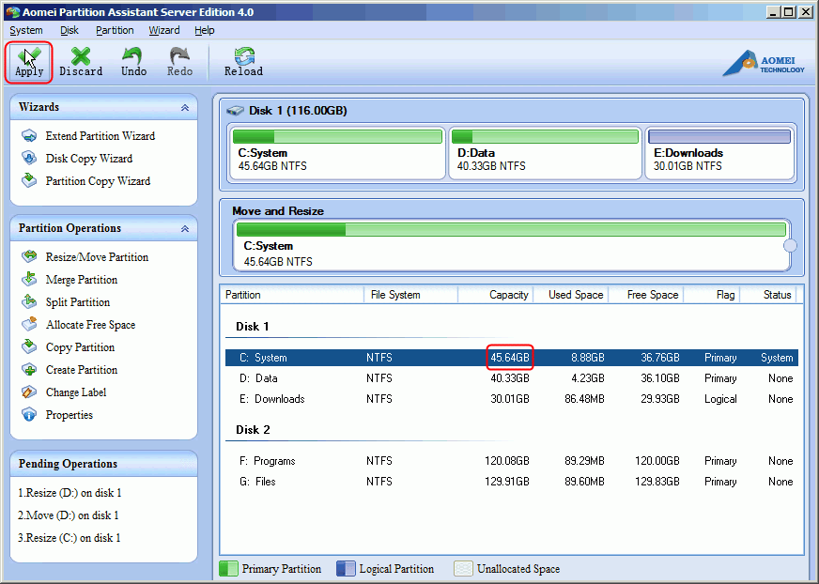Choose the Merge Partition operation

coord(81,280)
